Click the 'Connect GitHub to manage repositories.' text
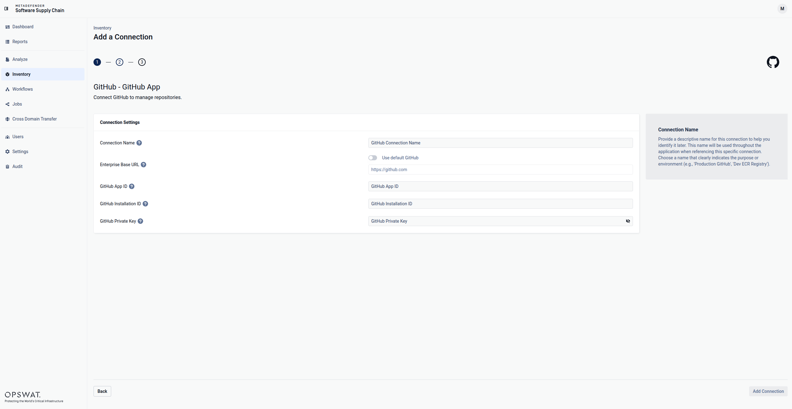Viewport: 792px width, 409px height. (138, 98)
